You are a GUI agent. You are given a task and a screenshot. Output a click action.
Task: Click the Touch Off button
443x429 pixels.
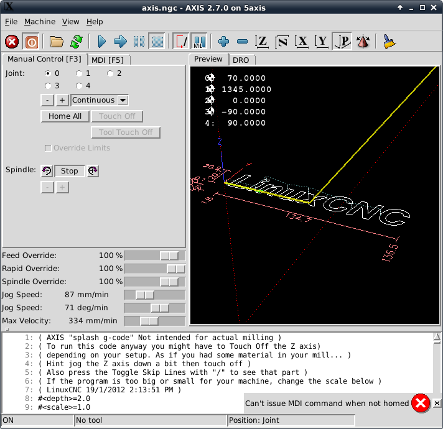117,116
